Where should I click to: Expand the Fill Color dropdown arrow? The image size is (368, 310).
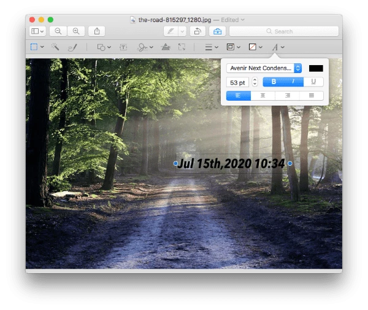(261, 47)
